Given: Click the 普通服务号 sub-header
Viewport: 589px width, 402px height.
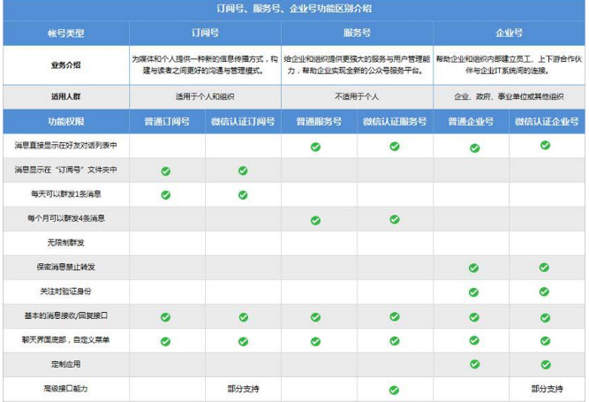Looking at the screenshot, I should 319,121.
